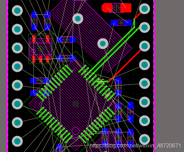
Task: Select the small via ending the long red trace
Action: tap(101, 82)
